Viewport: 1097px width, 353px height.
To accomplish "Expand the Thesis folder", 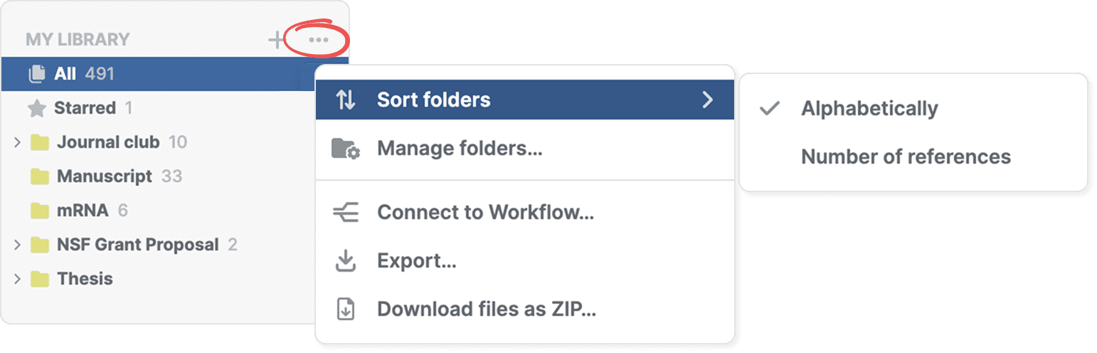I will [x=18, y=279].
